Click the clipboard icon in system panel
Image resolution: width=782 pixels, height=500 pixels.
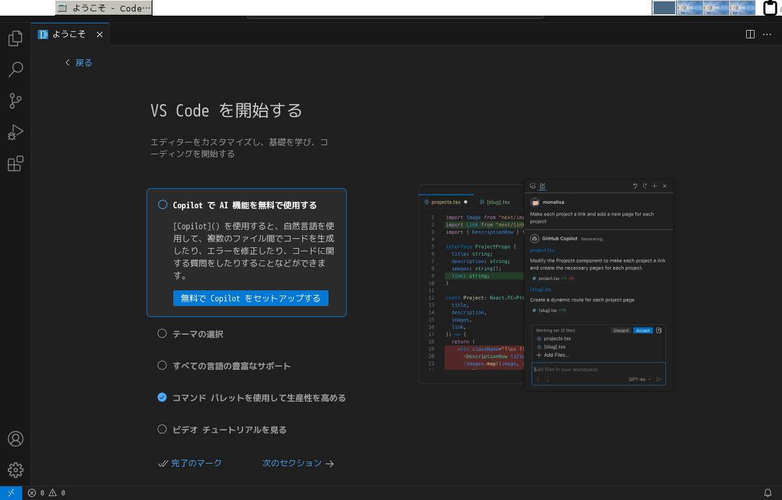click(x=770, y=8)
